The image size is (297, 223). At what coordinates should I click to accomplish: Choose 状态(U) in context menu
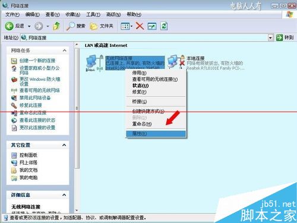(x=141, y=86)
